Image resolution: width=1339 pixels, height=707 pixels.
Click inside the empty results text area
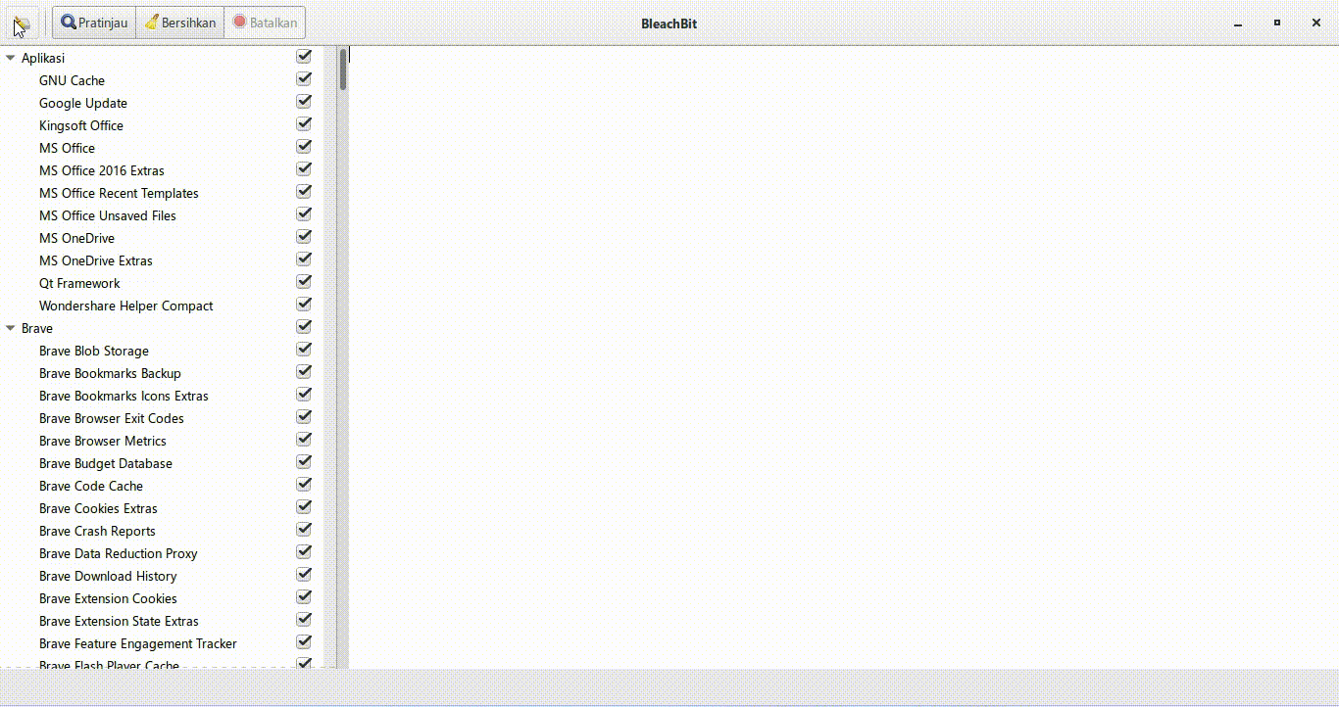pyautogui.click(x=843, y=357)
